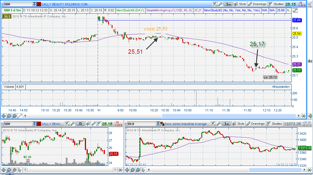This screenshot has width=313, height=175.
Task: Select crosshair pan tool below daily SBH chart
Action: (4, 170)
